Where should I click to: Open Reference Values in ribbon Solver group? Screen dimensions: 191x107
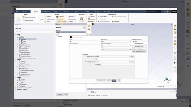[28, 21]
